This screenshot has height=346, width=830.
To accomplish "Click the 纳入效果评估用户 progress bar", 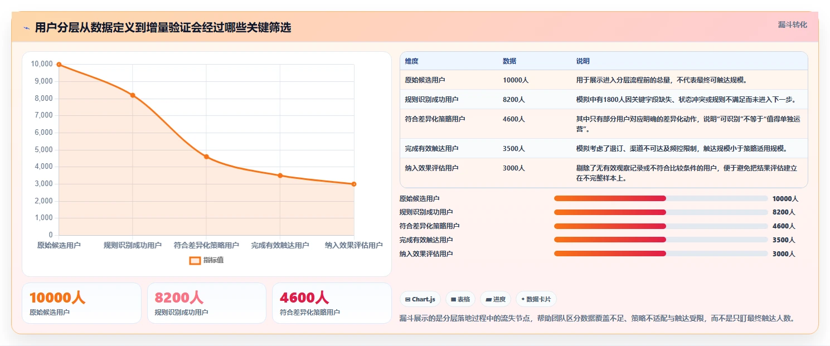I will pyautogui.click(x=661, y=254).
